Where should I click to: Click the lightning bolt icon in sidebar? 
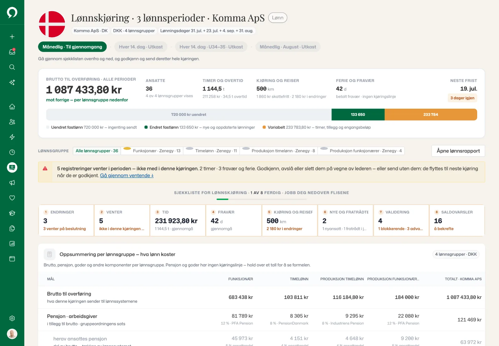click(x=12, y=137)
